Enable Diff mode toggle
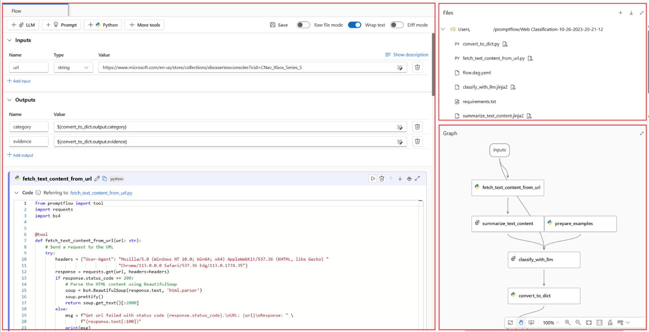Image resolution: width=649 pixels, height=332 pixels. pyautogui.click(x=397, y=25)
